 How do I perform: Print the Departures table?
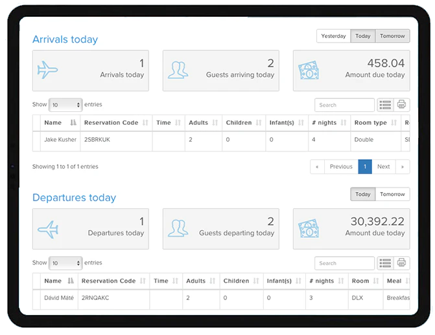click(401, 263)
